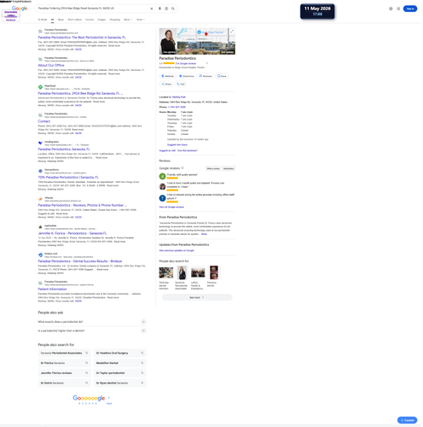This screenshot has width=423, height=427.
Task: Click the Next pagination link
Action: tap(109, 403)
